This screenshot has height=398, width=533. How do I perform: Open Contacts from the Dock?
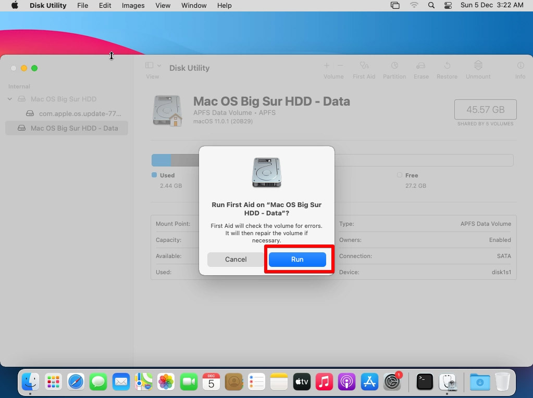(x=234, y=382)
